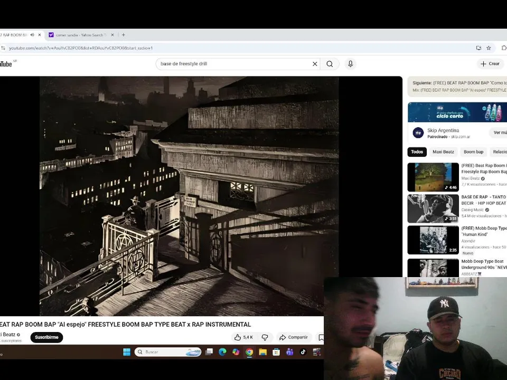Open the Skip Argentina 'ciclo corto' ad banner
The height and width of the screenshot is (380, 507).
coord(457,112)
